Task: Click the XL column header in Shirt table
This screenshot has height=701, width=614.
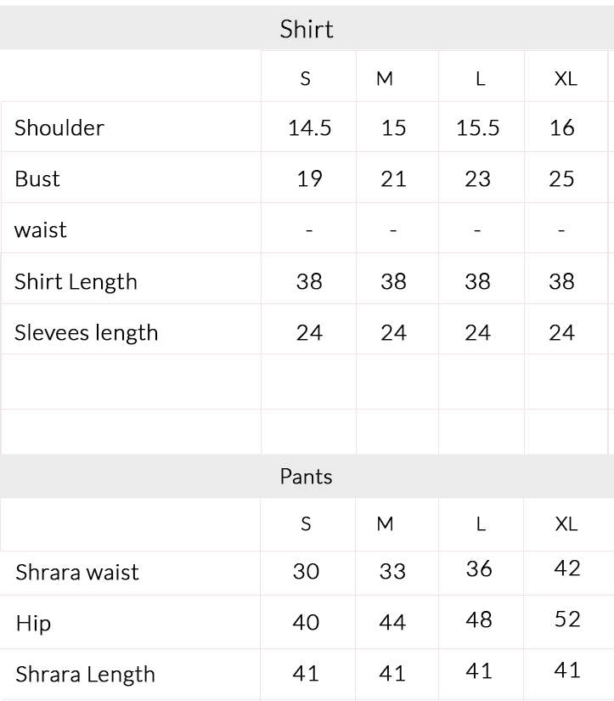Action: click(566, 79)
